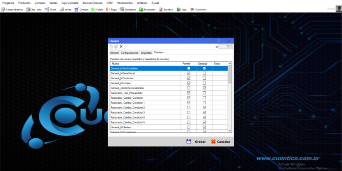This screenshot has height=171, width=342.
Task: Click the admin user avatar
Action: click(339, 9)
